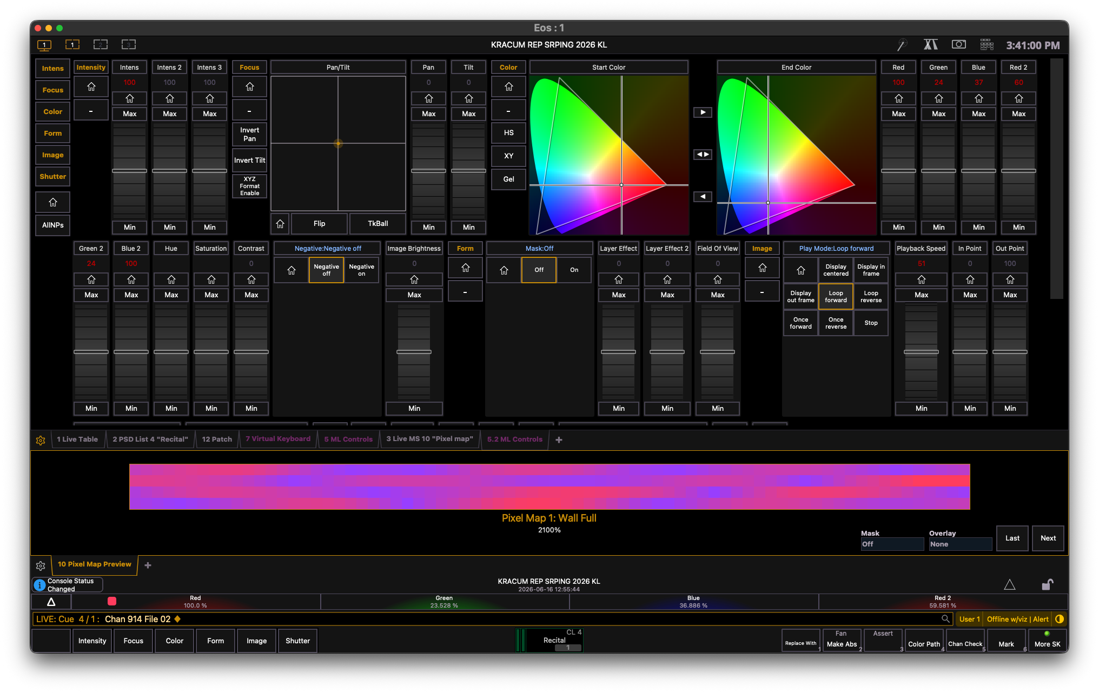Switch to 12 Patch tab
The image size is (1099, 693).
(x=216, y=439)
